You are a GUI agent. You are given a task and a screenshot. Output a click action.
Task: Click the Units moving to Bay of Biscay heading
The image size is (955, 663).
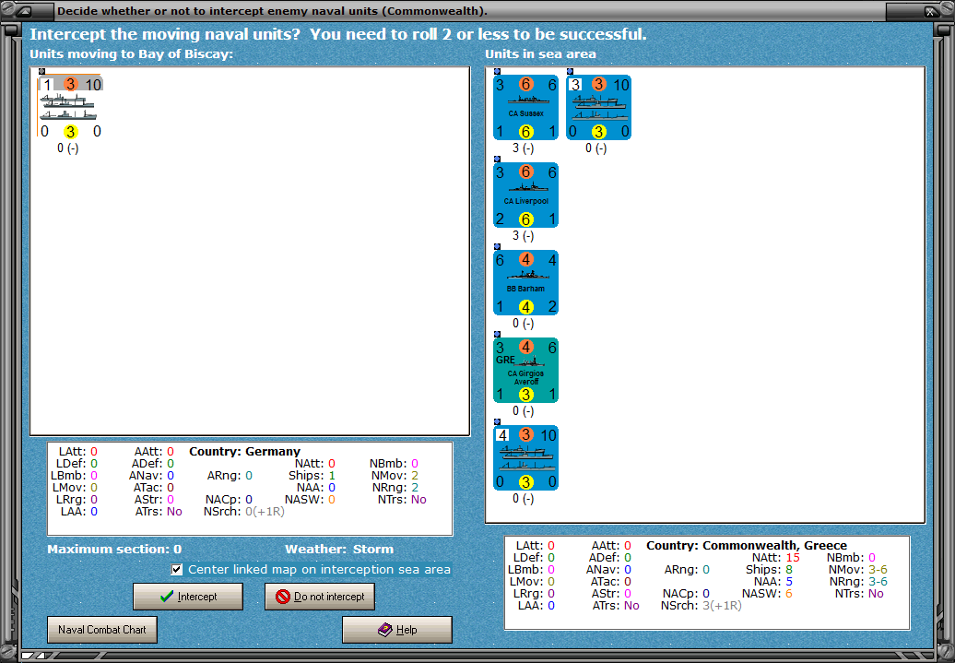[x=132, y=54]
